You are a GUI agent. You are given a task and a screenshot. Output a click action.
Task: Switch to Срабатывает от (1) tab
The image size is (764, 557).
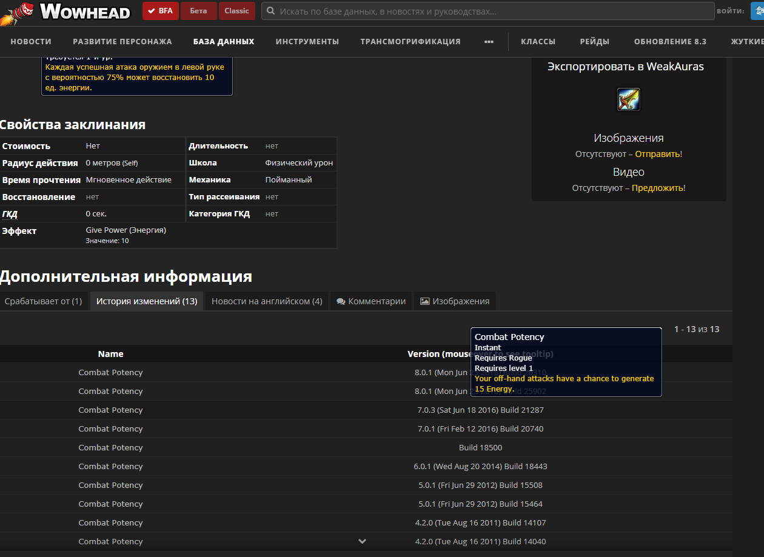(x=43, y=301)
